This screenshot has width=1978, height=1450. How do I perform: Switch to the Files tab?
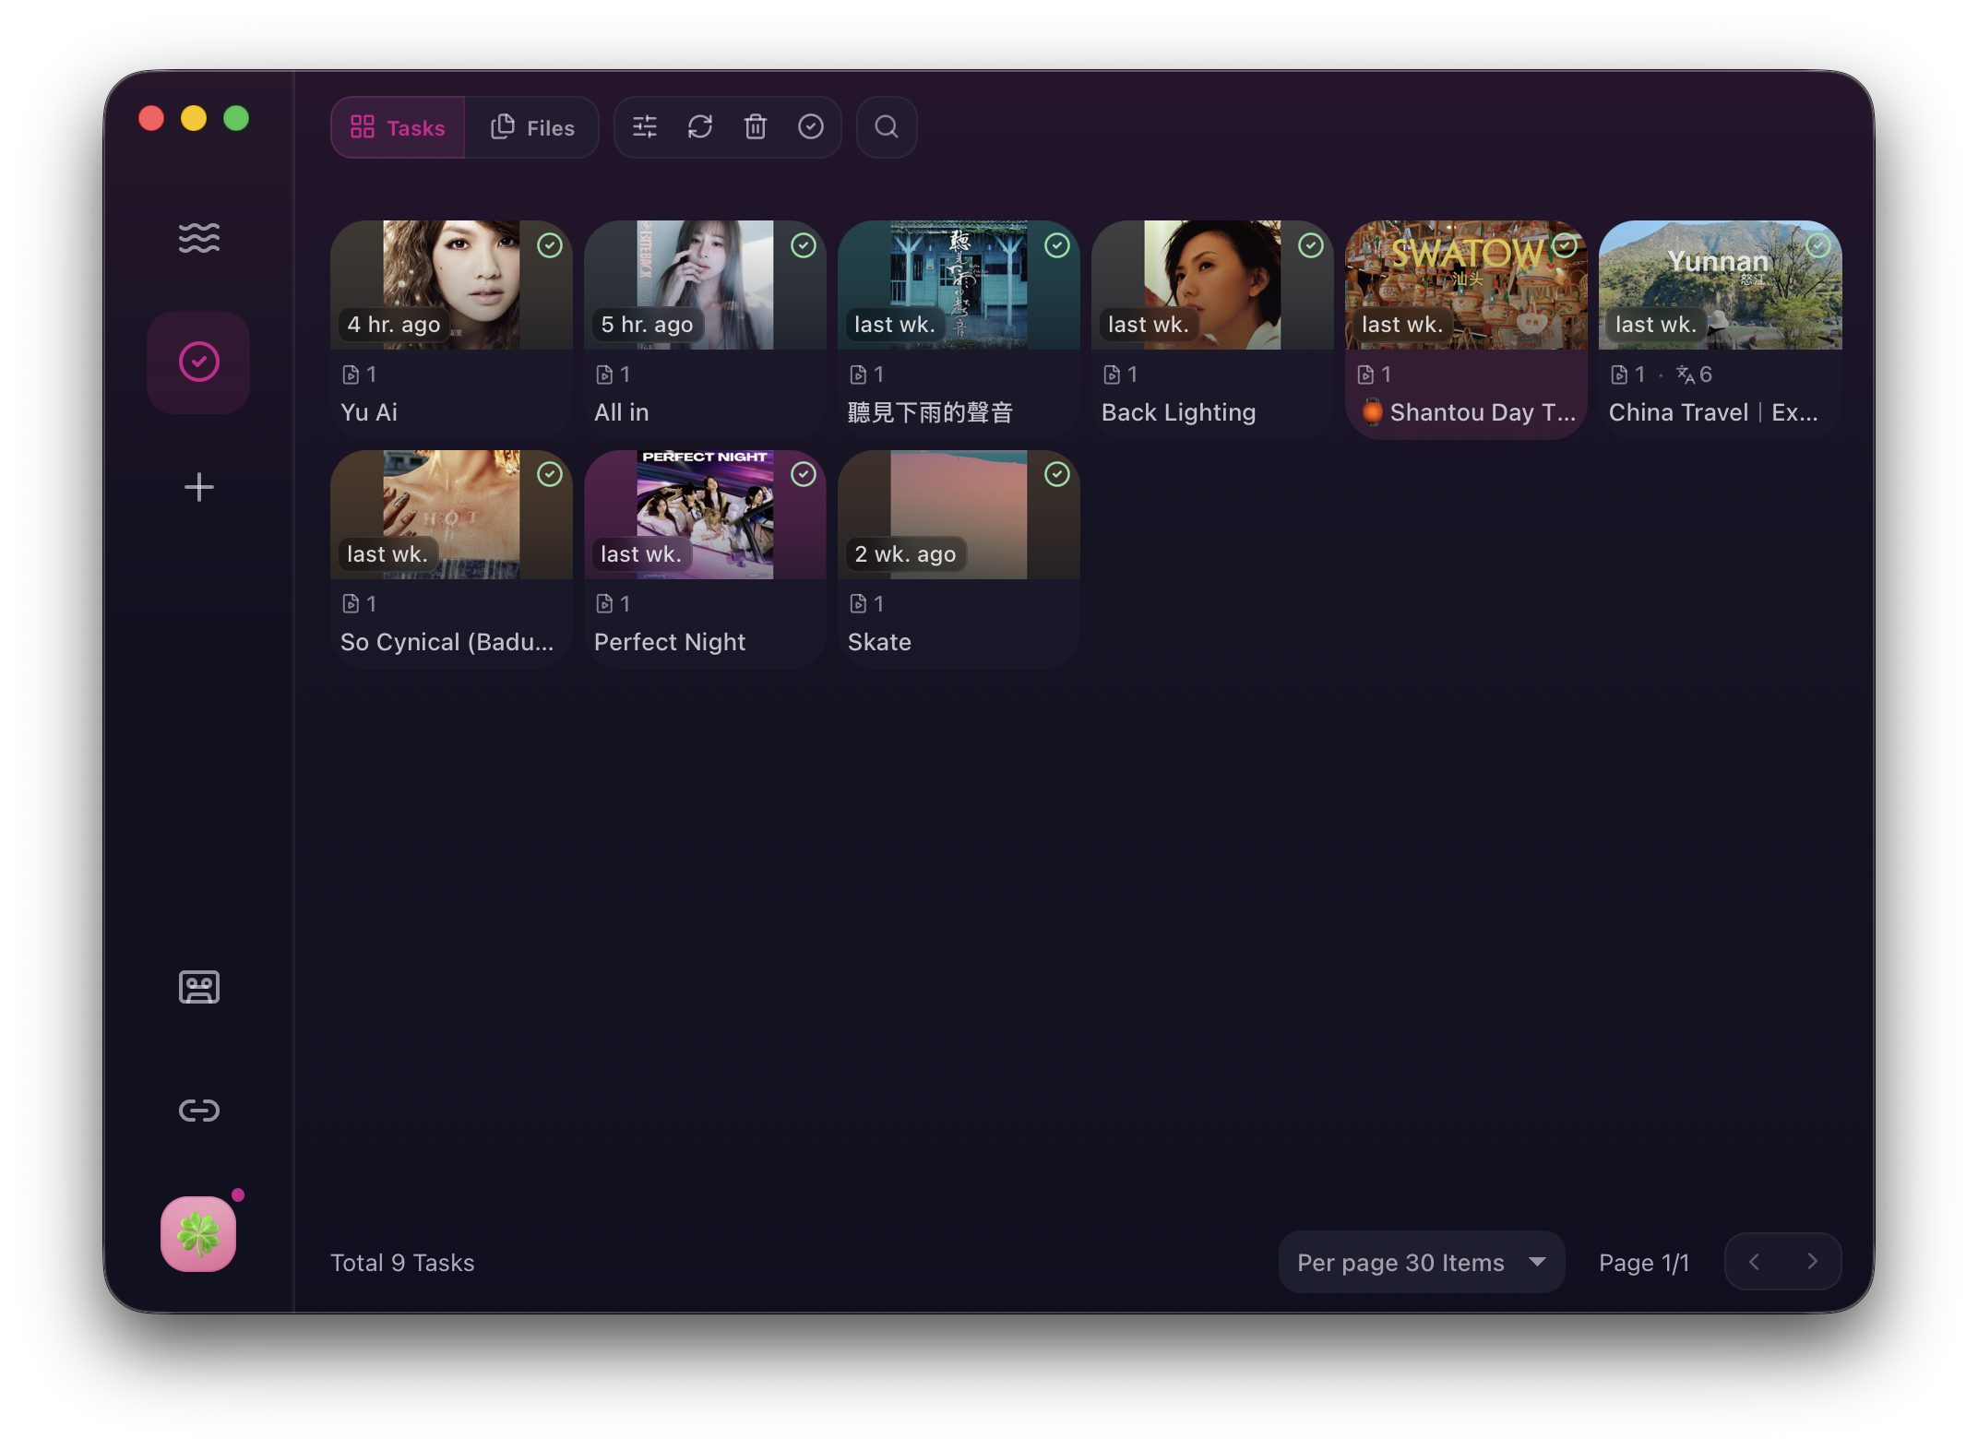point(532,127)
